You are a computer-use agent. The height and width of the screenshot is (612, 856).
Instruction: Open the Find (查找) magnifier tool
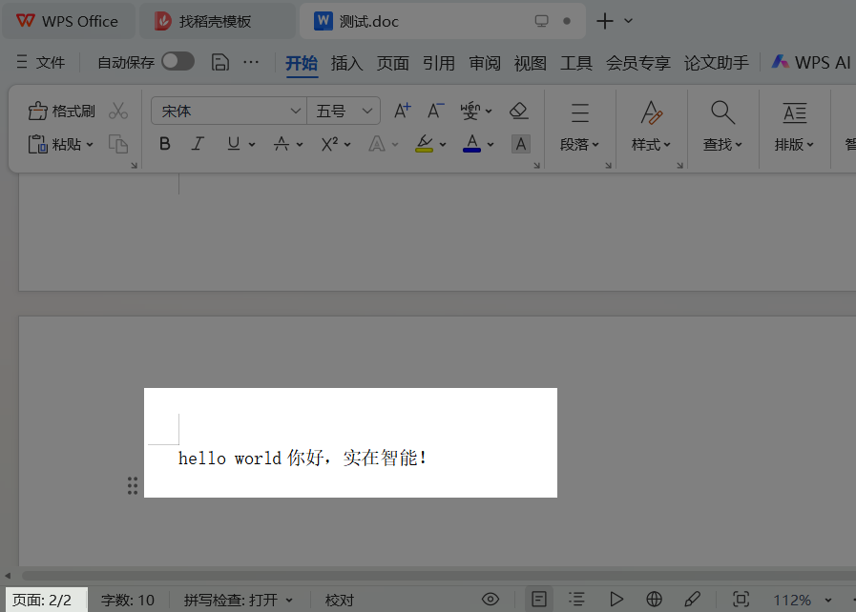(722, 112)
